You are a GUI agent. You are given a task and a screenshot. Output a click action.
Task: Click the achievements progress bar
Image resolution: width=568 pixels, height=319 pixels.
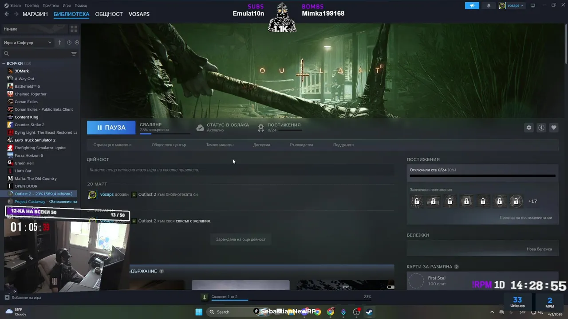click(x=482, y=176)
